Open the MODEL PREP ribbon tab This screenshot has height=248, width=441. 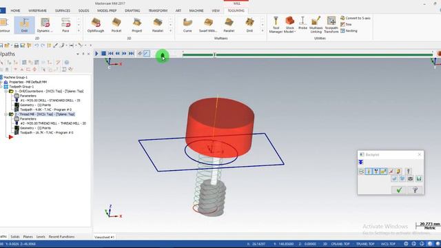coord(107,11)
